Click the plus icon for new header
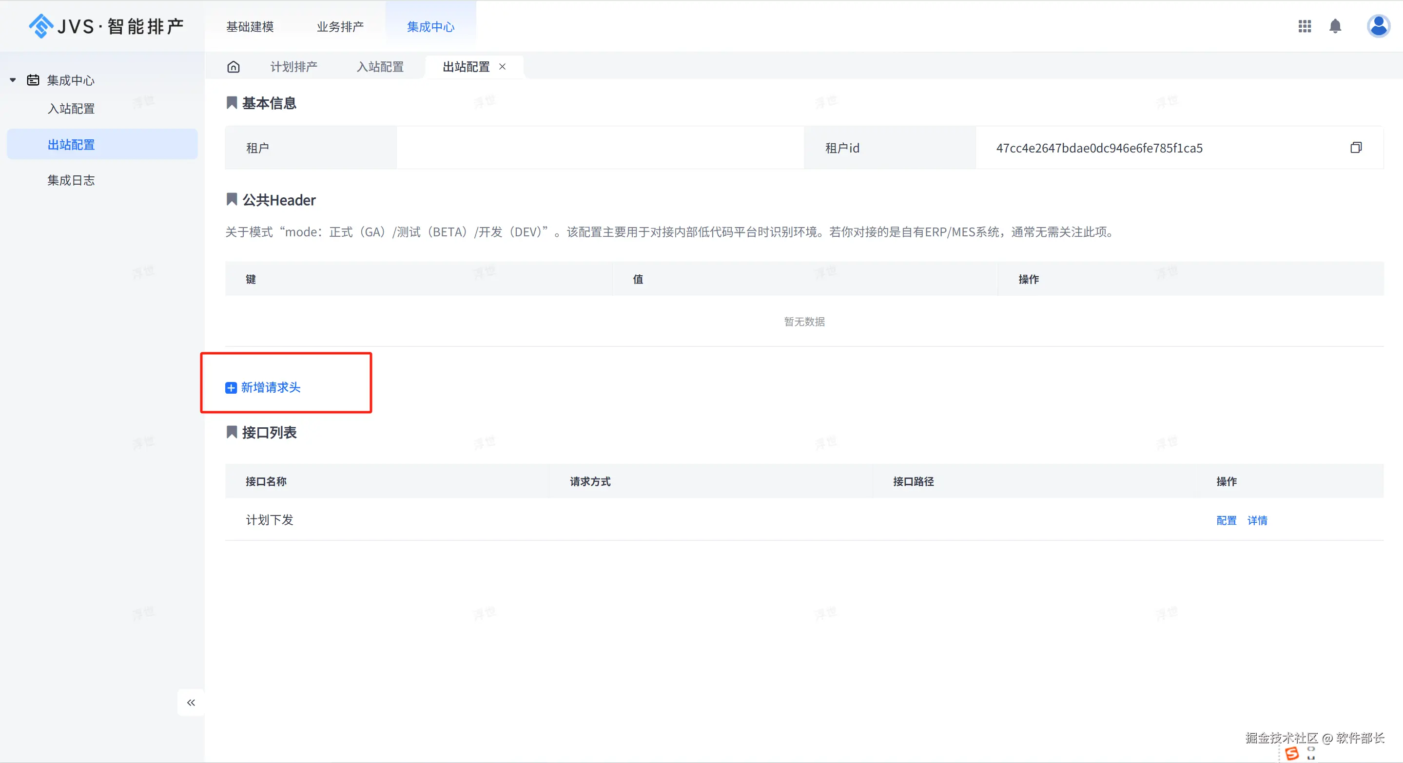This screenshot has width=1403, height=763. point(231,387)
